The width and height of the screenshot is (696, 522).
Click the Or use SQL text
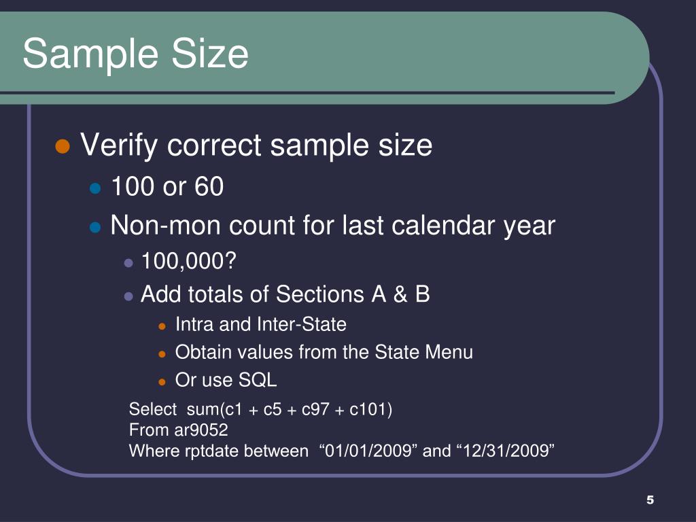[226, 380]
